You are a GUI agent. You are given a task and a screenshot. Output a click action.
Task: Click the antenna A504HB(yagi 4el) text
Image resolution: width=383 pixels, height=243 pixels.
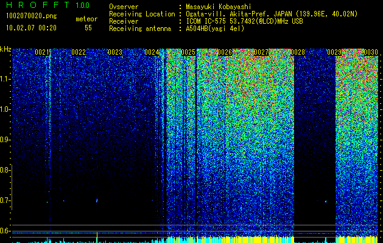(215, 29)
